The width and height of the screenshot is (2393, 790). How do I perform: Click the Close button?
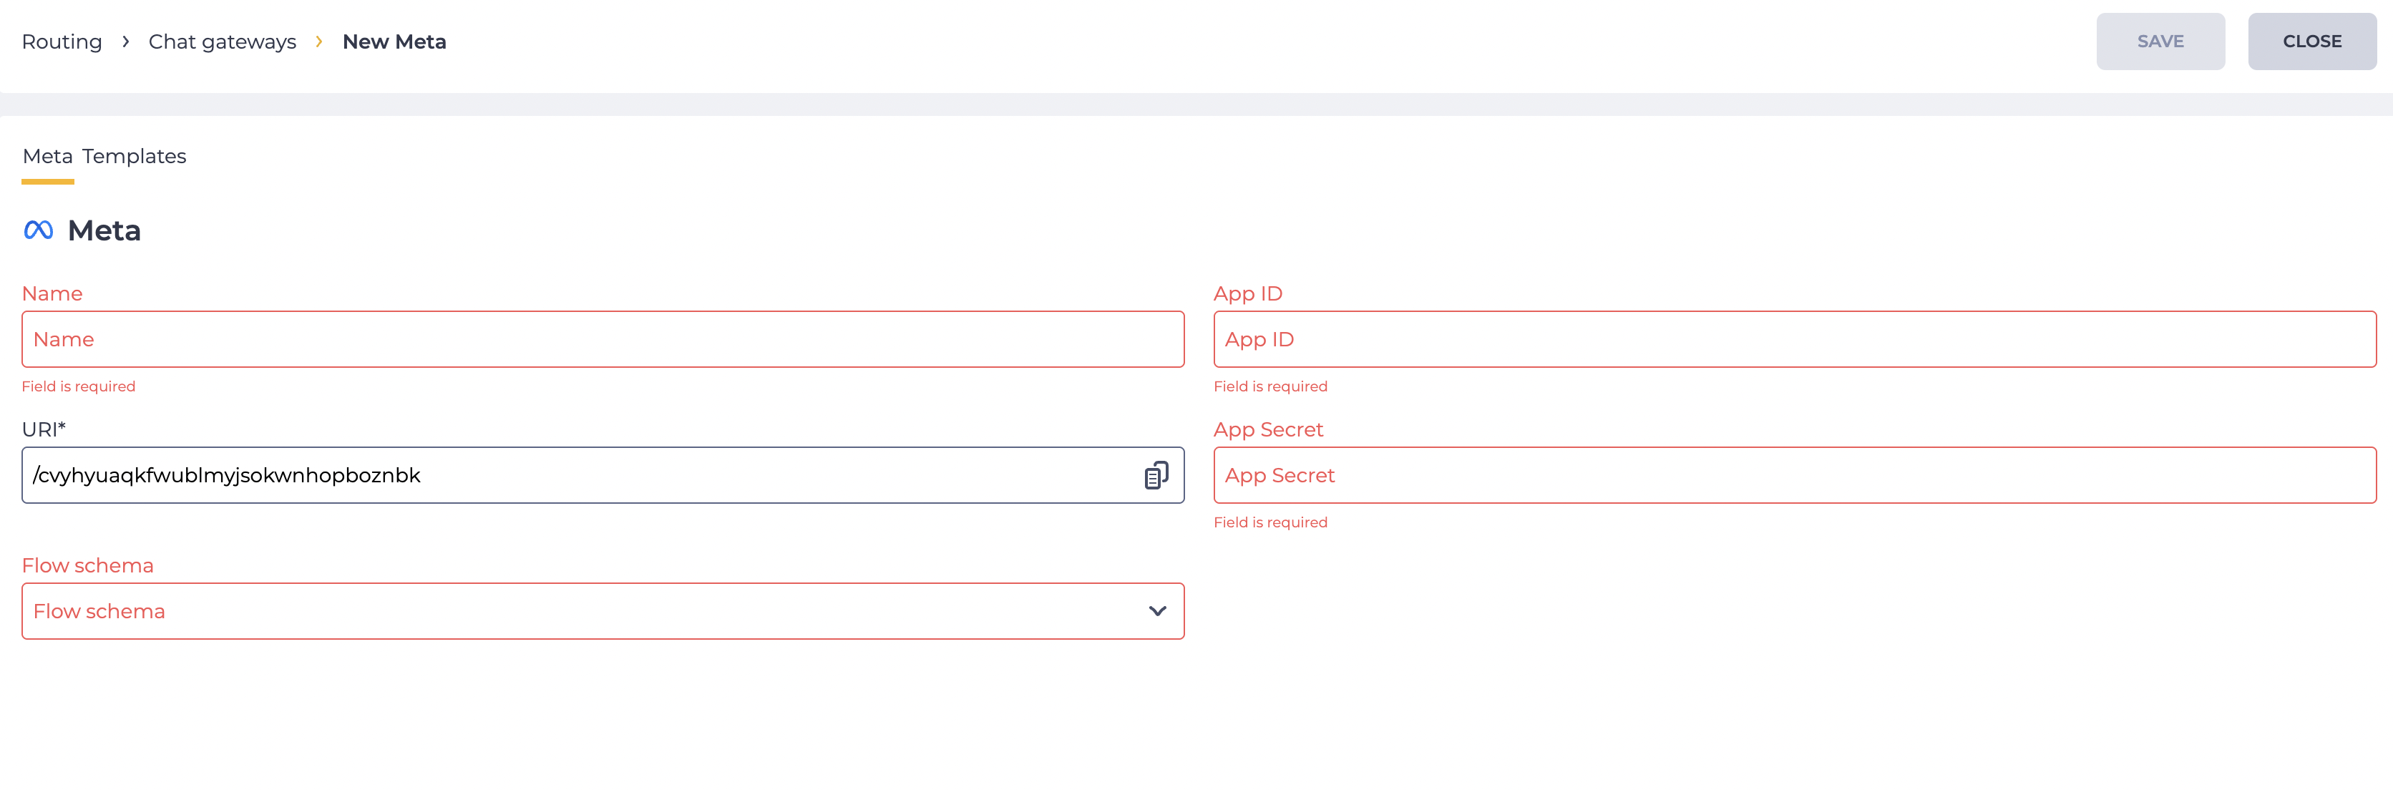tap(2311, 41)
